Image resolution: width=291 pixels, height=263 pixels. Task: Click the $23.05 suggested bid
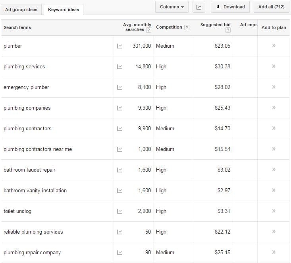click(x=222, y=46)
